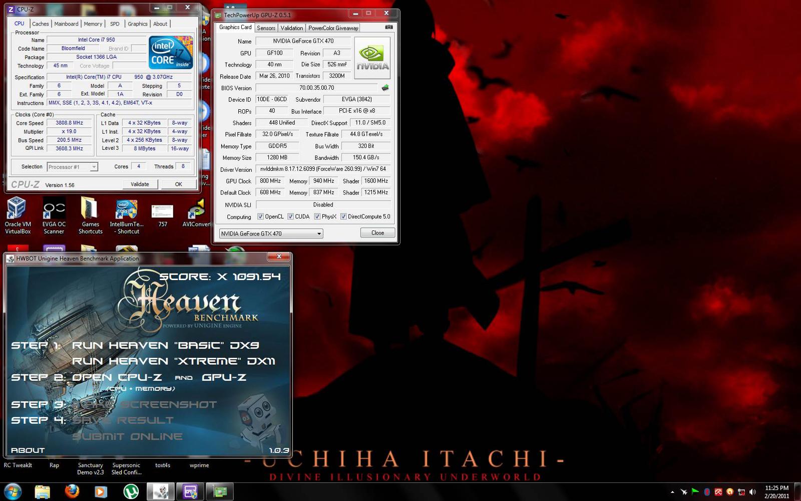Screen dimensions: 801x501
Task: Open the Oracle VM VirtualBox desktop shortcut
Action: tap(18, 215)
